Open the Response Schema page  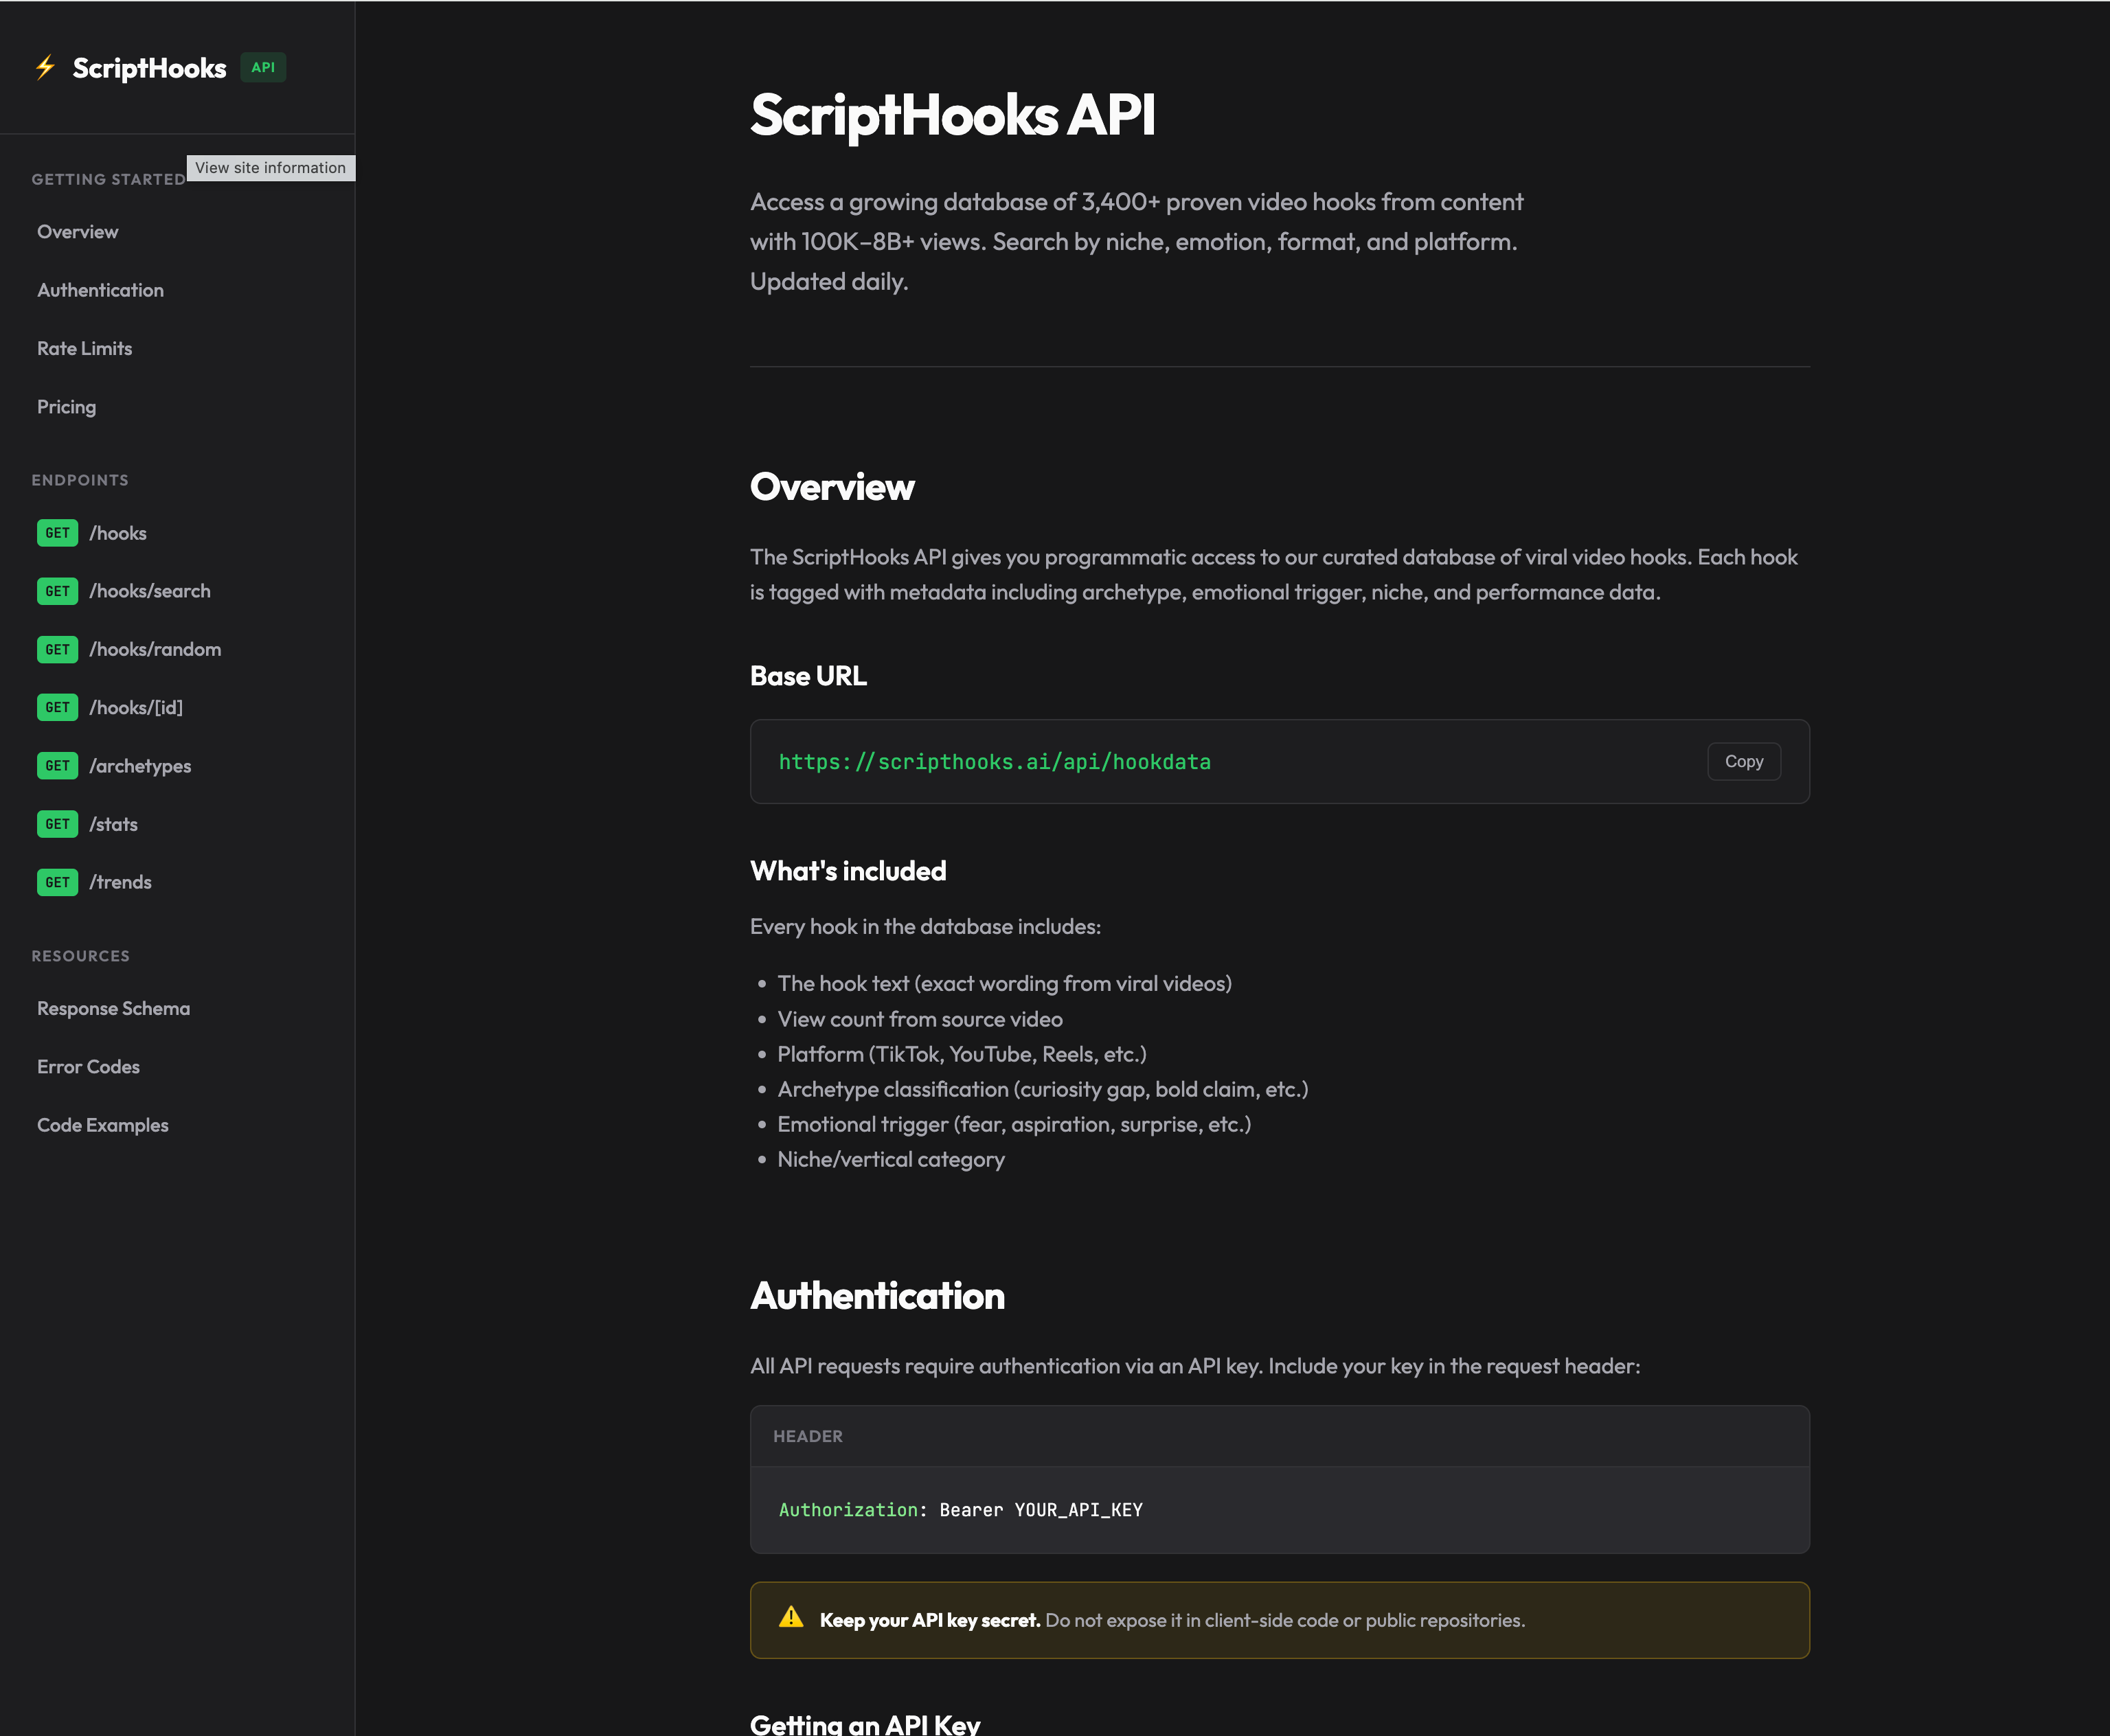click(x=113, y=1008)
